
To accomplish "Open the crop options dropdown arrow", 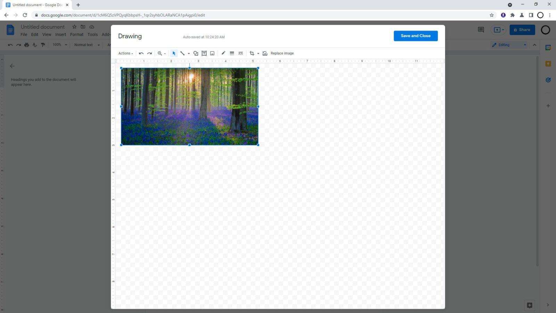I will (258, 53).
